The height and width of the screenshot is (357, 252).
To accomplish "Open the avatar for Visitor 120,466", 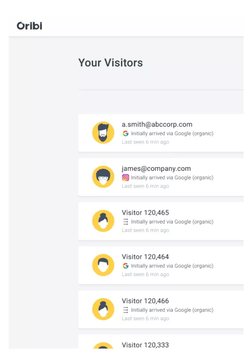I will [x=103, y=309].
